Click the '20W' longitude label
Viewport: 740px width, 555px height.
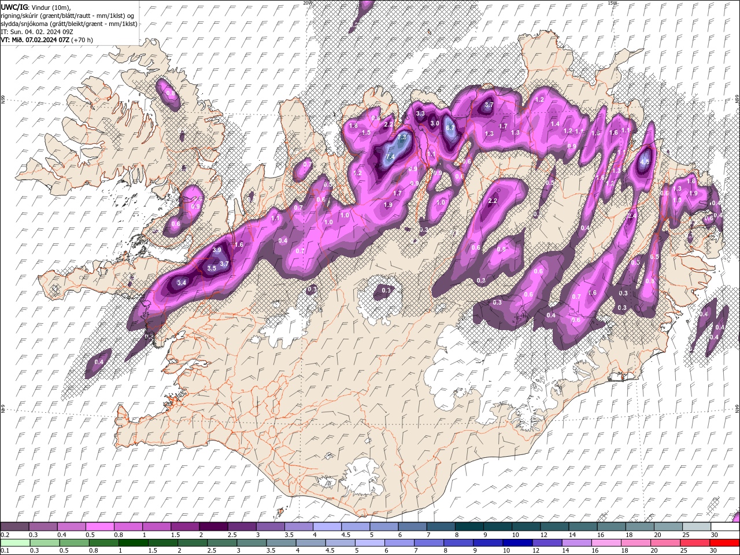point(308,3)
